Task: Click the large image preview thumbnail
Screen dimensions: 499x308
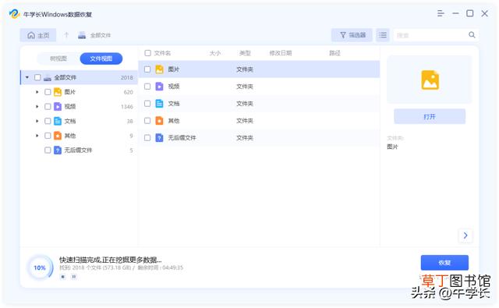Action: coord(430,80)
